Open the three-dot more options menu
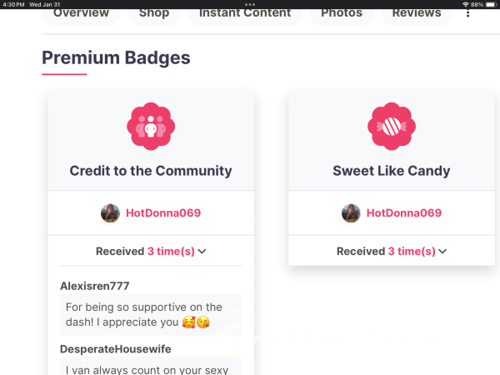The width and height of the screenshot is (500, 375). (x=467, y=13)
